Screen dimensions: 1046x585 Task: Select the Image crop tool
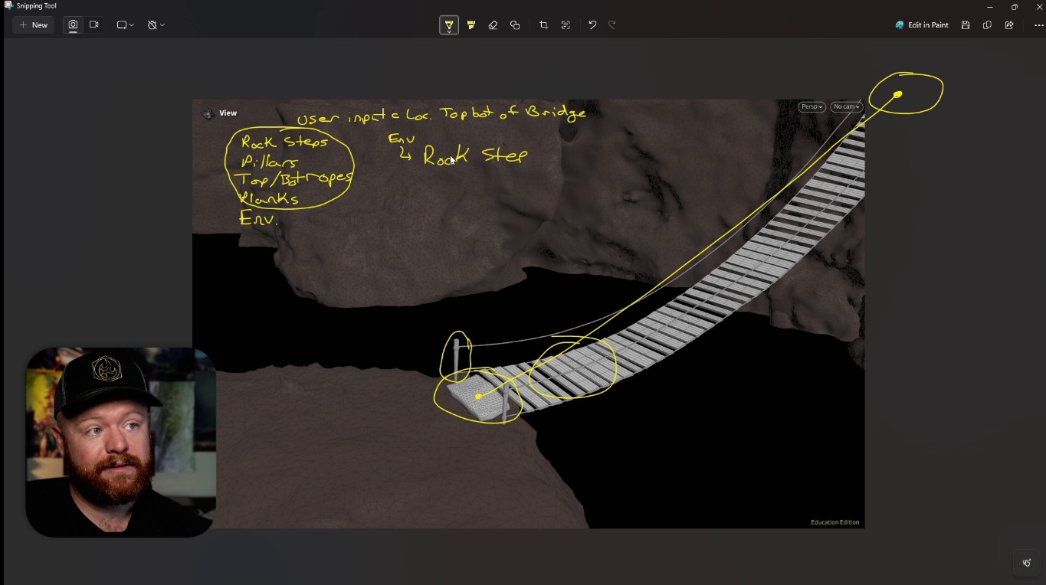pos(543,25)
